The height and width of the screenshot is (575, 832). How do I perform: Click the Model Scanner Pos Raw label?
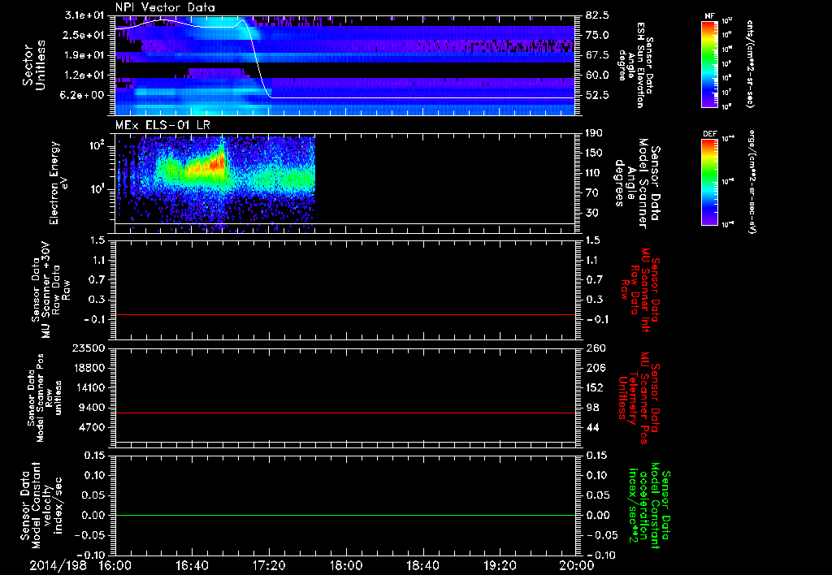click(x=45, y=398)
